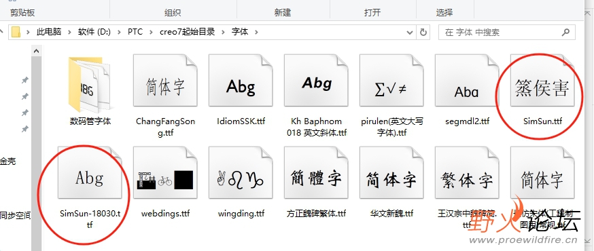594x251 pixels.
Task: Click the folder icon in address bar
Action: (16, 32)
